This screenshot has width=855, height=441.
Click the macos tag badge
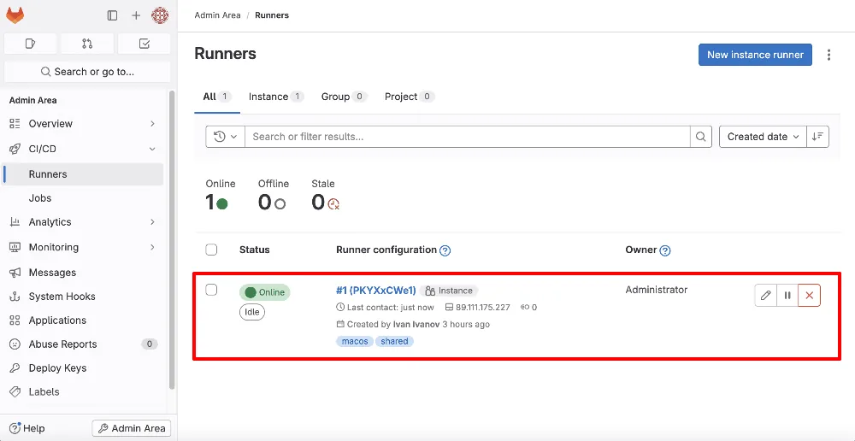tap(355, 342)
